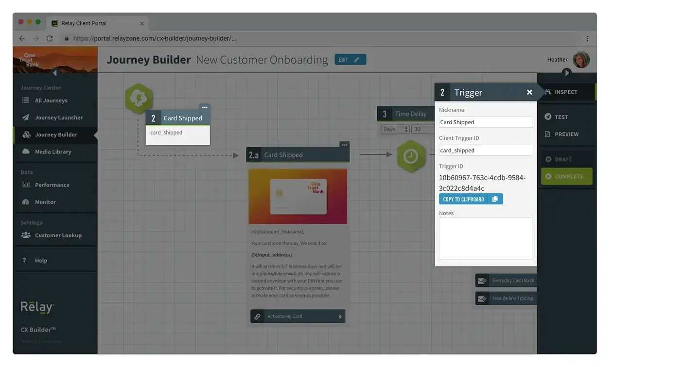Click the All Journeys list icon
Screen dimensions: 700x367
click(x=26, y=100)
